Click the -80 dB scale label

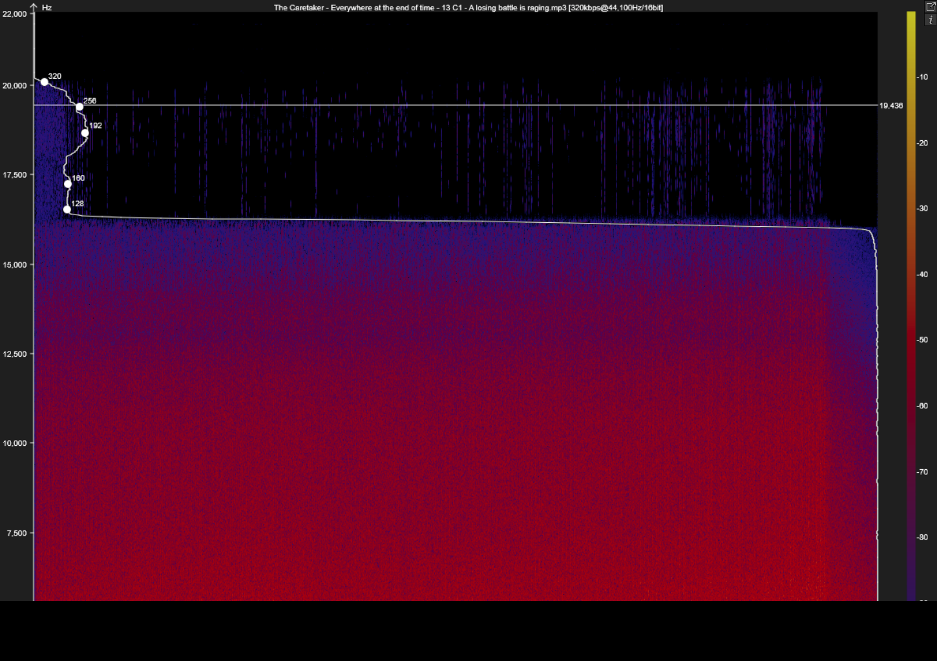922,537
